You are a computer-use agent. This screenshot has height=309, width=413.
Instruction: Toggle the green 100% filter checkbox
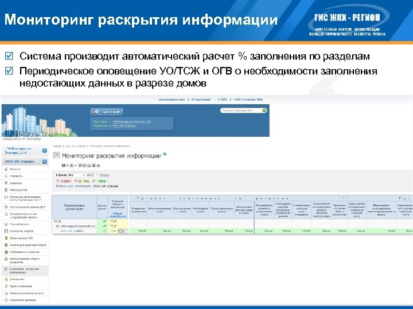click(94, 181)
